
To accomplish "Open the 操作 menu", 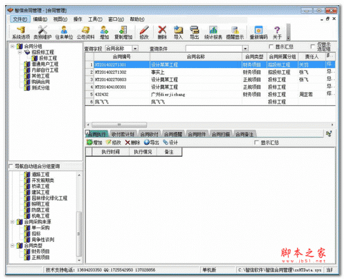I will (77, 19).
